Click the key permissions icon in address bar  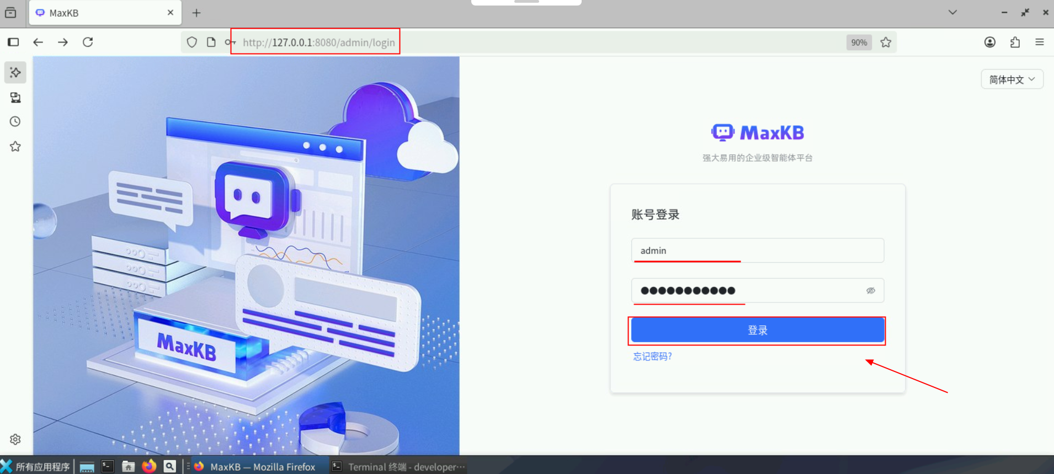coord(230,42)
